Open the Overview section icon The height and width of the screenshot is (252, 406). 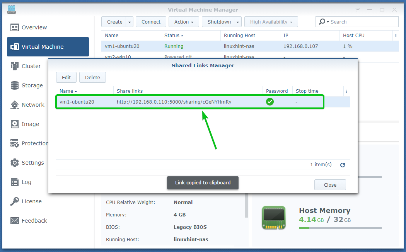point(15,27)
